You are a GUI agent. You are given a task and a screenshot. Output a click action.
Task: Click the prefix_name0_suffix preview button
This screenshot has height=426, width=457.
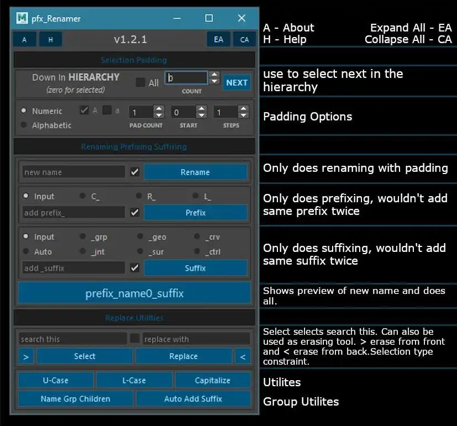[134, 293]
